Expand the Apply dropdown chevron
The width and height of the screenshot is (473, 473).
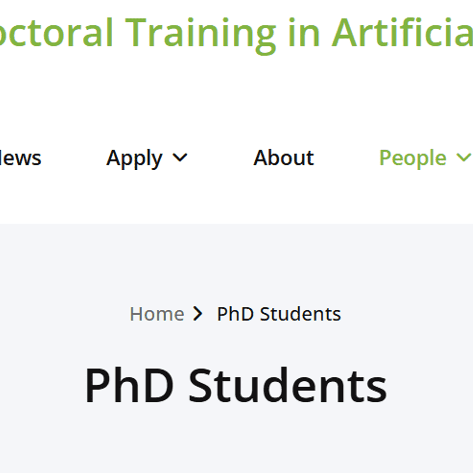179,158
